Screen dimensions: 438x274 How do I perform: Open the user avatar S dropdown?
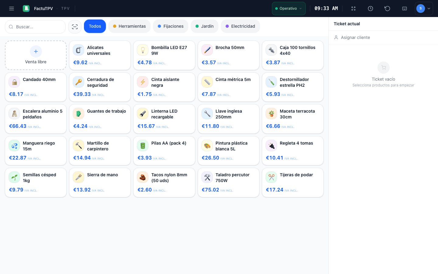(424, 9)
